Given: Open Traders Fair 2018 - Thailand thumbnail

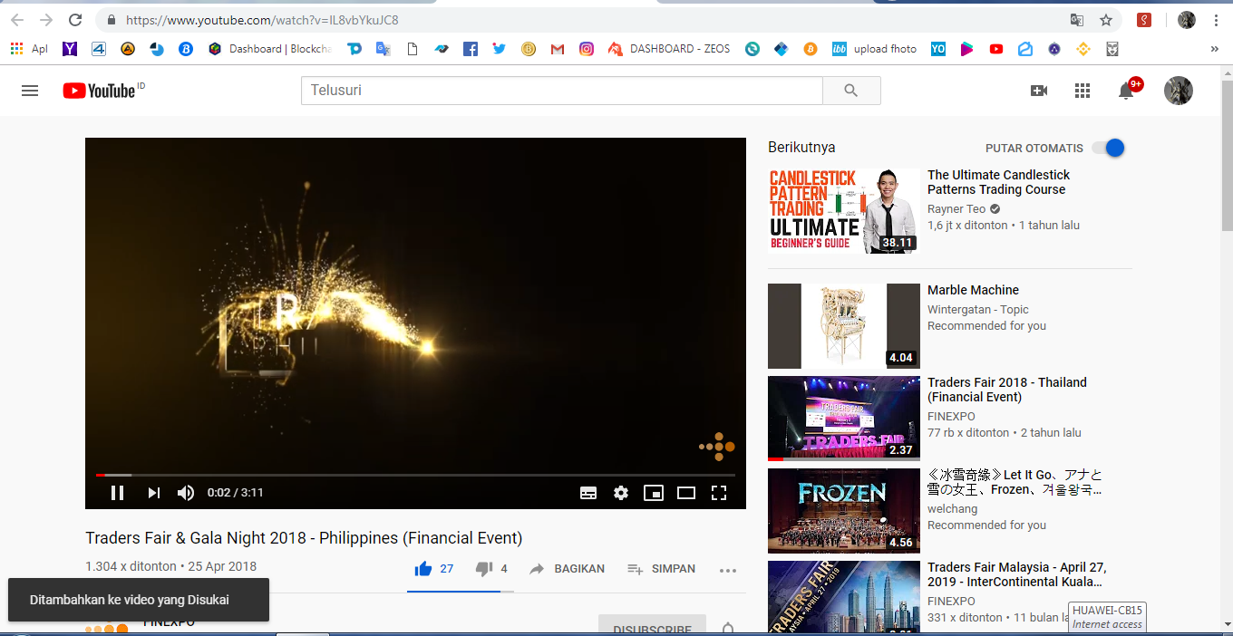Looking at the screenshot, I should [x=844, y=419].
